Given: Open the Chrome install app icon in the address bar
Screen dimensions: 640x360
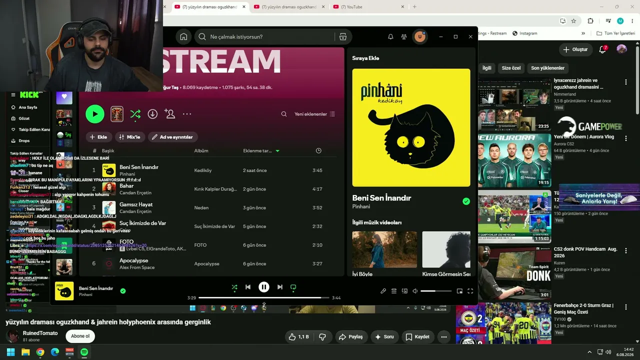Looking at the screenshot, I should coord(563,21).
